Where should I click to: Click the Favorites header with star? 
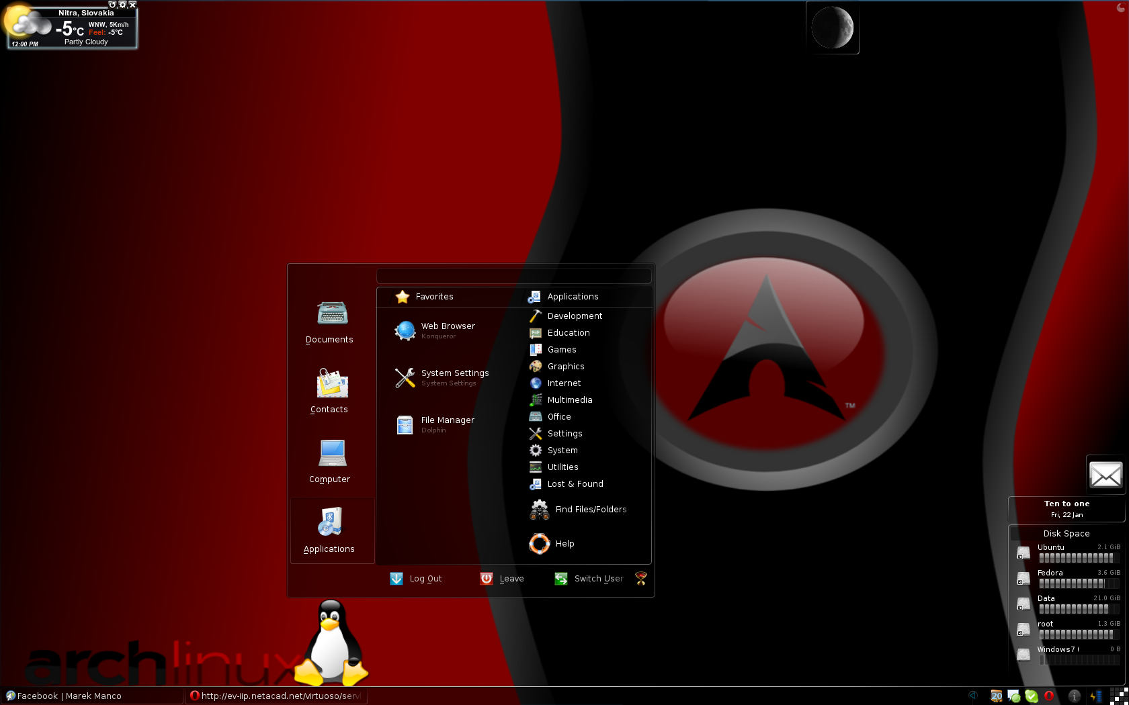pos(425,297)
